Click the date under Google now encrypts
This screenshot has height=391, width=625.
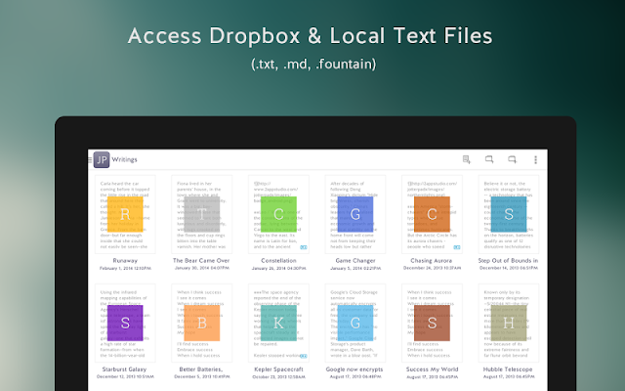click(x=355, y=376)
